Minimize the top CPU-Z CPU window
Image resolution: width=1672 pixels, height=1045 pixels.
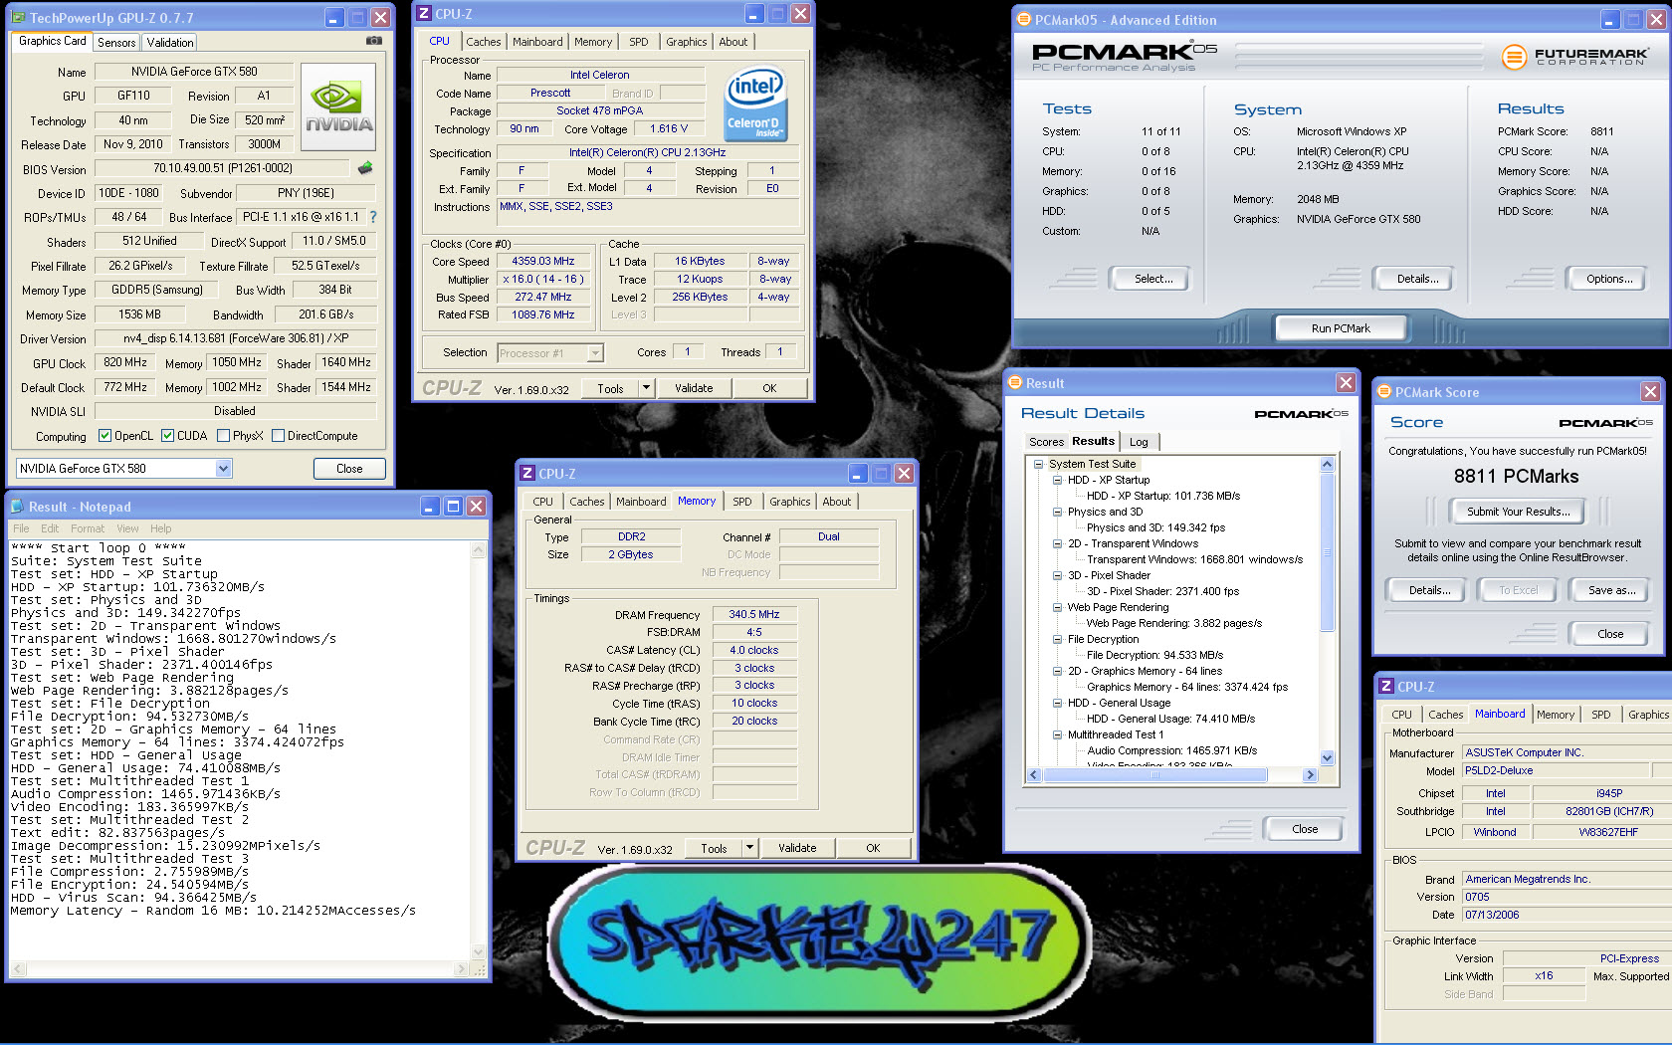(x=754, y=14)
